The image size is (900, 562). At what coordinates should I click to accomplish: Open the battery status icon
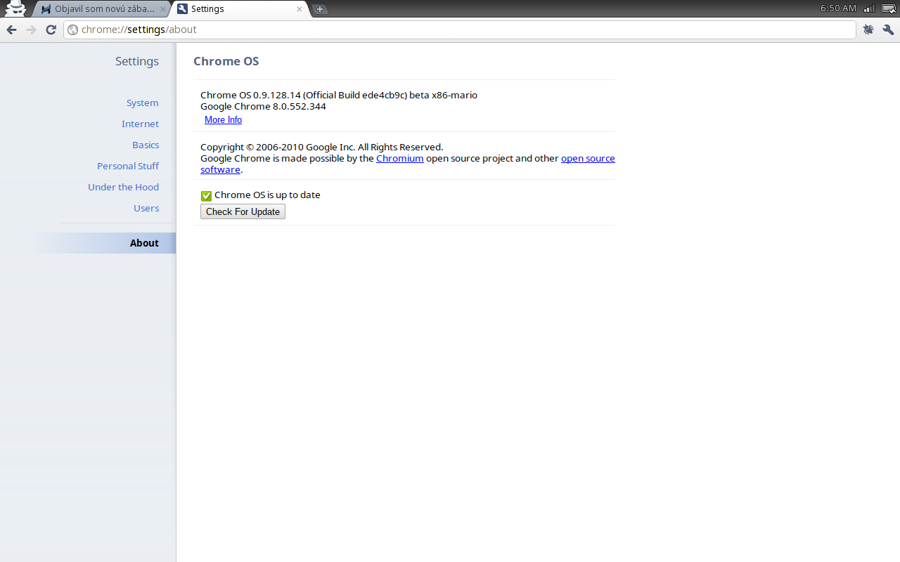pos(889,8)
